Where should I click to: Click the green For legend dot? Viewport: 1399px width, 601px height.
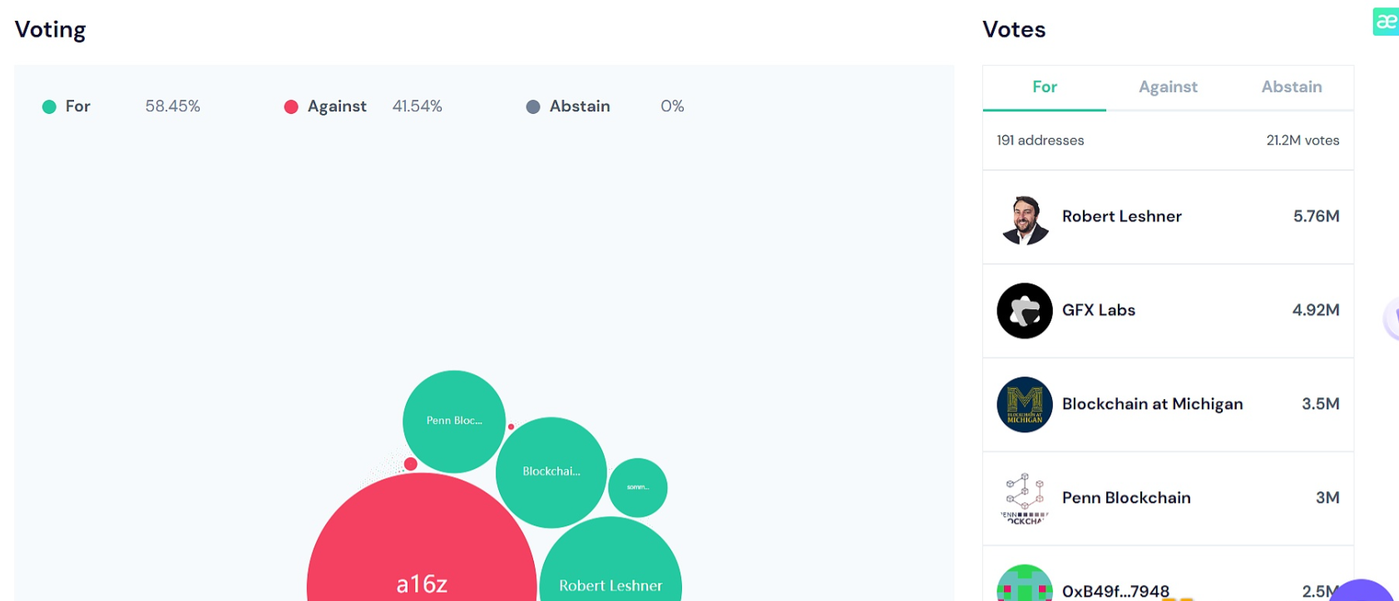pyautogui.click(x=49, y=107)
